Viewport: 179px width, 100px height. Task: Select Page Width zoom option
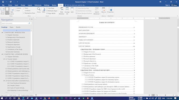[x=51, y=13]
